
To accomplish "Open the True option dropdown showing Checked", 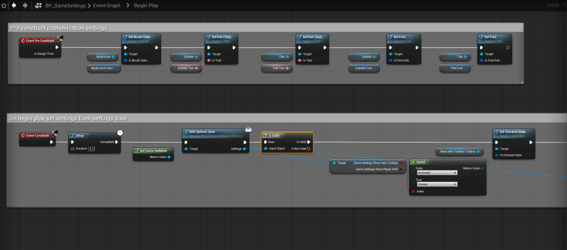I will [x=437, y=185].
